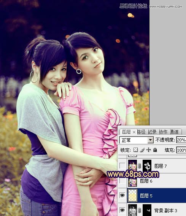Click the 填充 100% field
This screenshot has width=186, height=216.
pyautogui.click(x=181, y=150)
